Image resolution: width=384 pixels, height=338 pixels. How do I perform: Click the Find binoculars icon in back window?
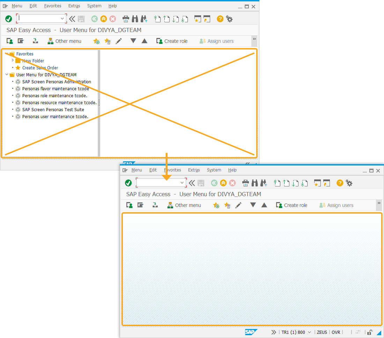pos(135,19)
